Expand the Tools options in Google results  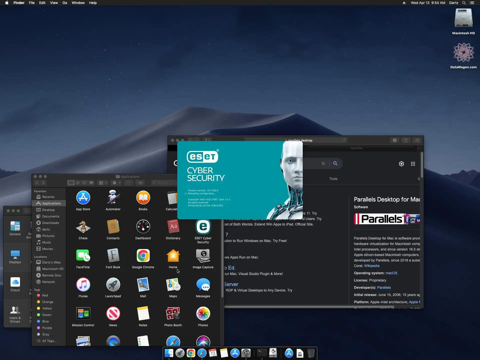pos(333,179)
